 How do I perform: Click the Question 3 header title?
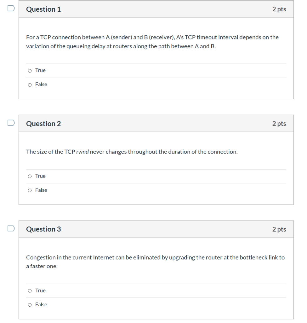pos(43,229)
